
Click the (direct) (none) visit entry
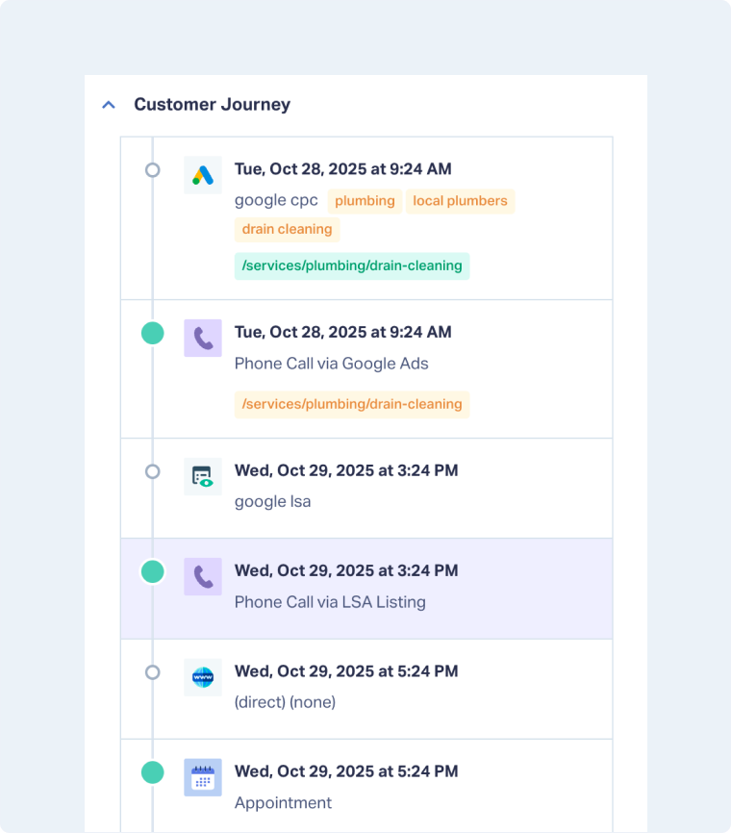click(285, 702)
